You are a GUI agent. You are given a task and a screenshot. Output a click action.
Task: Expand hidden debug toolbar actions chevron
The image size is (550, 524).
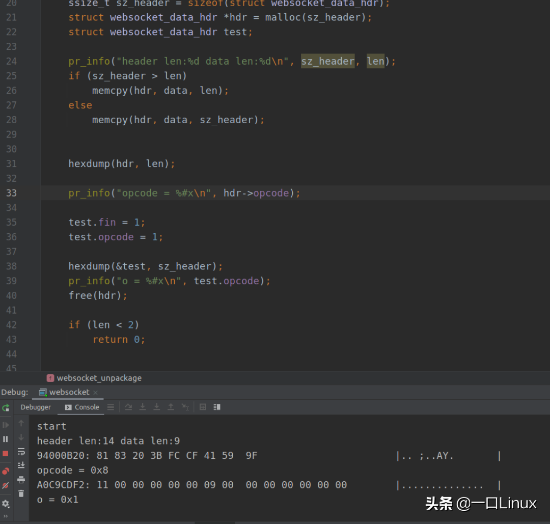(6, 516)
